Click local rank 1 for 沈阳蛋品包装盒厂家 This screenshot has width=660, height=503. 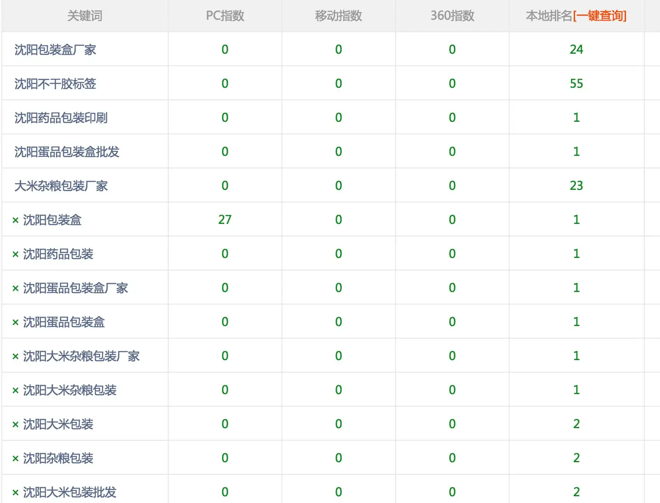point(576,288)
